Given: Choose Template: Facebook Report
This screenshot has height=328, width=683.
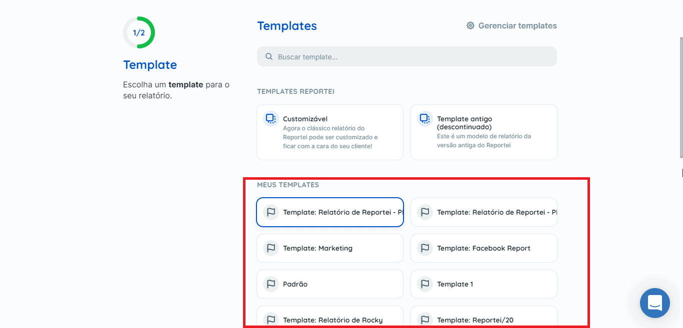Looking at the screenshot, I should pos(483,248).
